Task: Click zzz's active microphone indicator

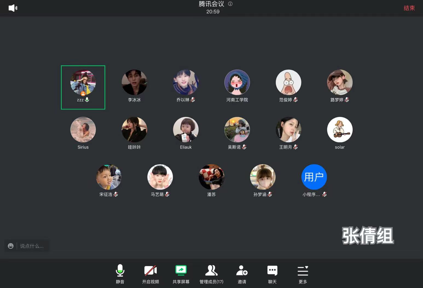Action: [87, 100]
